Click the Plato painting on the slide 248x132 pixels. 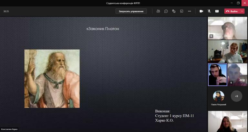(52, 79)
